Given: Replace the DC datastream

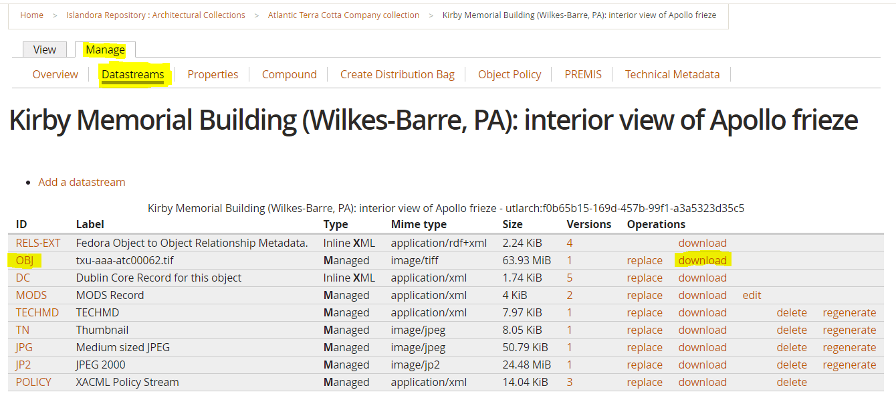Looking at the screenshot, I should (645, 278).
